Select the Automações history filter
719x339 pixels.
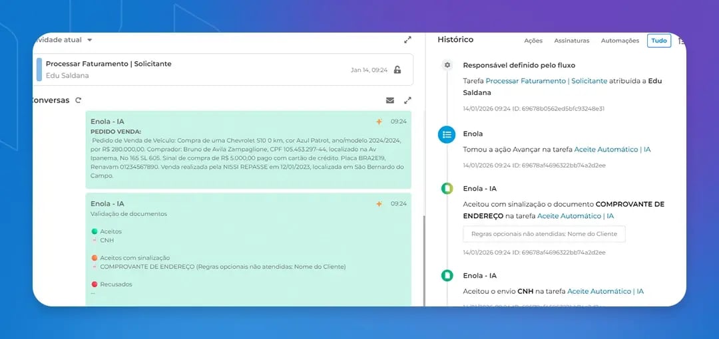pyautogui.click(x=620, y=41)
